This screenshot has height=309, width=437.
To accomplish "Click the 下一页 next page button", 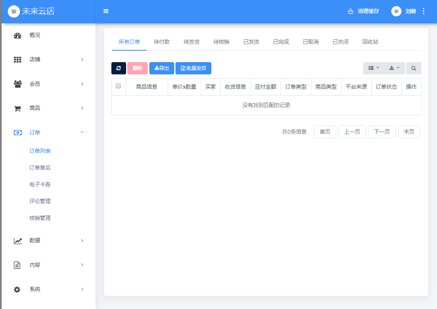I will coord(382,132).
